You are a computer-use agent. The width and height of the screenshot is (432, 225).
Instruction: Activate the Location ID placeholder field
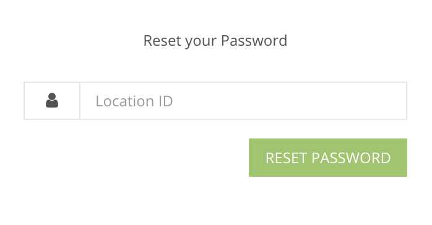pos(243,101)
